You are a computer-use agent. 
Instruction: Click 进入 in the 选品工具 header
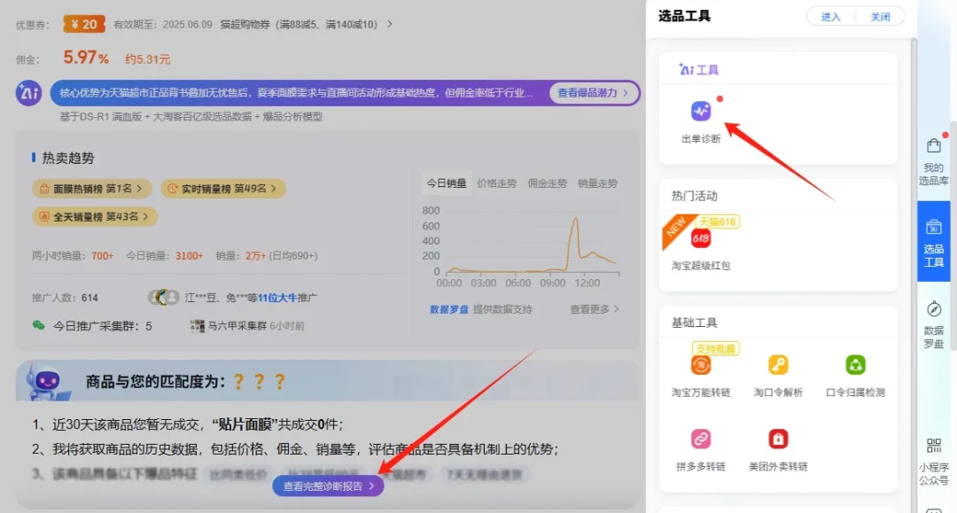(830, 17)
